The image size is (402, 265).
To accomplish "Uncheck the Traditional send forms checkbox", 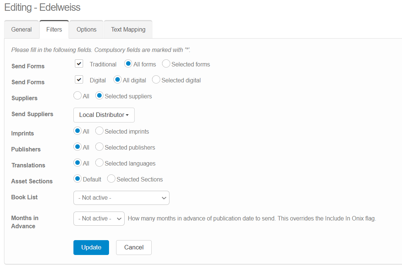I will [x=79, y=63].
